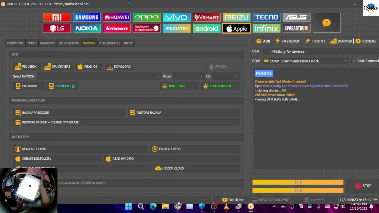Image resolution: width=379 pixels, height=213 pixels.
Task: Click the locked PWNDFU button
Action: (223, 67)
